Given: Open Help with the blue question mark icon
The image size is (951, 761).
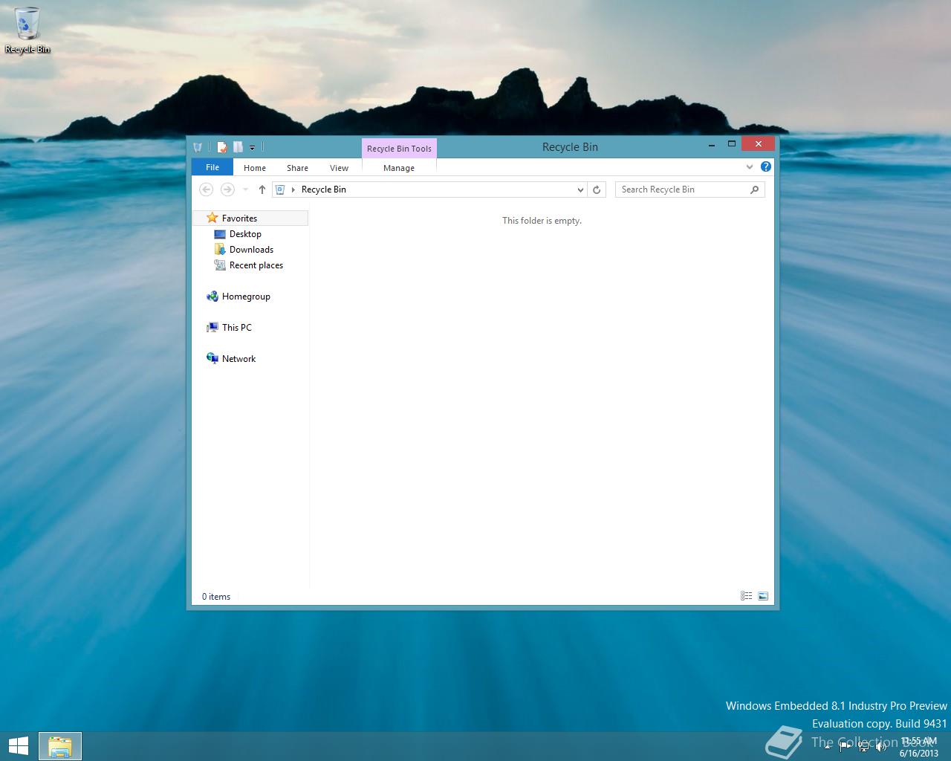Looking at the screenshot, I should click(765, 166).
